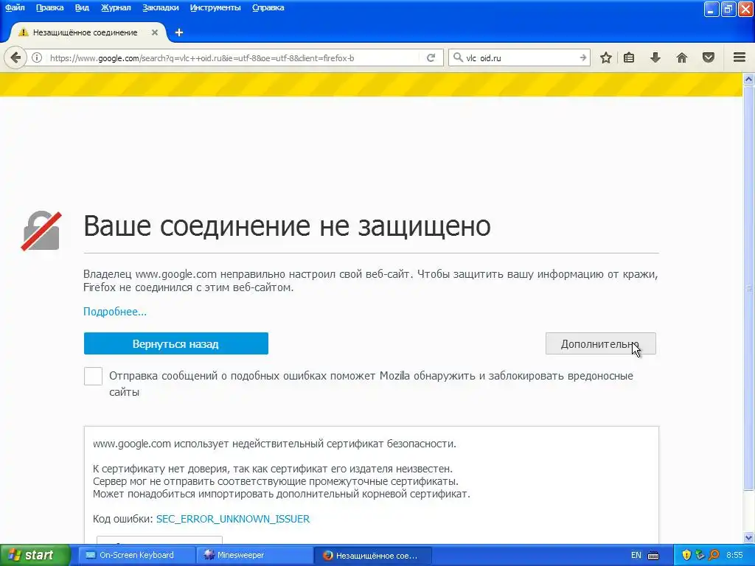Reload the page with the refresh icon
The width and height of the screenshot is (755, 566).
(431, 57)
